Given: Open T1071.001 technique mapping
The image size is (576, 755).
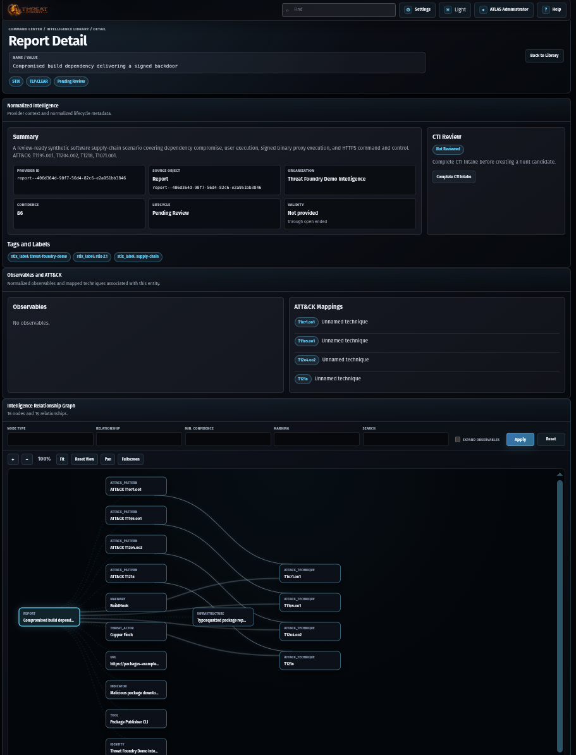Looking at the screenshot, I should (306, 322).
